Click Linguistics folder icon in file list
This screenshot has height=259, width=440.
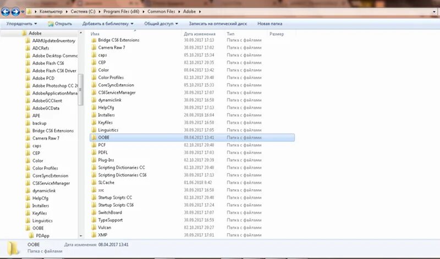[x=94, y=130]
